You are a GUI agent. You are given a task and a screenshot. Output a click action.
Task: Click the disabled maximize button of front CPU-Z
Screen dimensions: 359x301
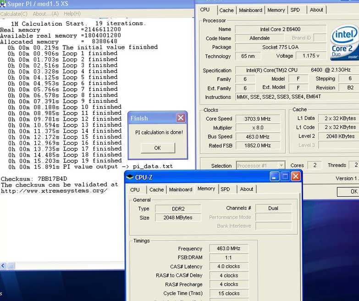pos(285,176)
